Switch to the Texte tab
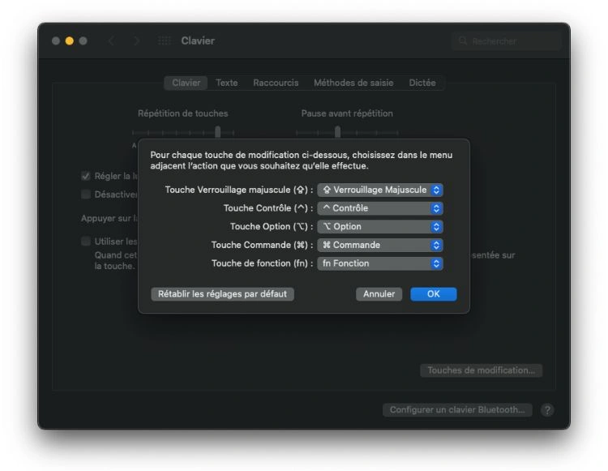This screenshot has width=608, height=471. (x=227, y=83)
